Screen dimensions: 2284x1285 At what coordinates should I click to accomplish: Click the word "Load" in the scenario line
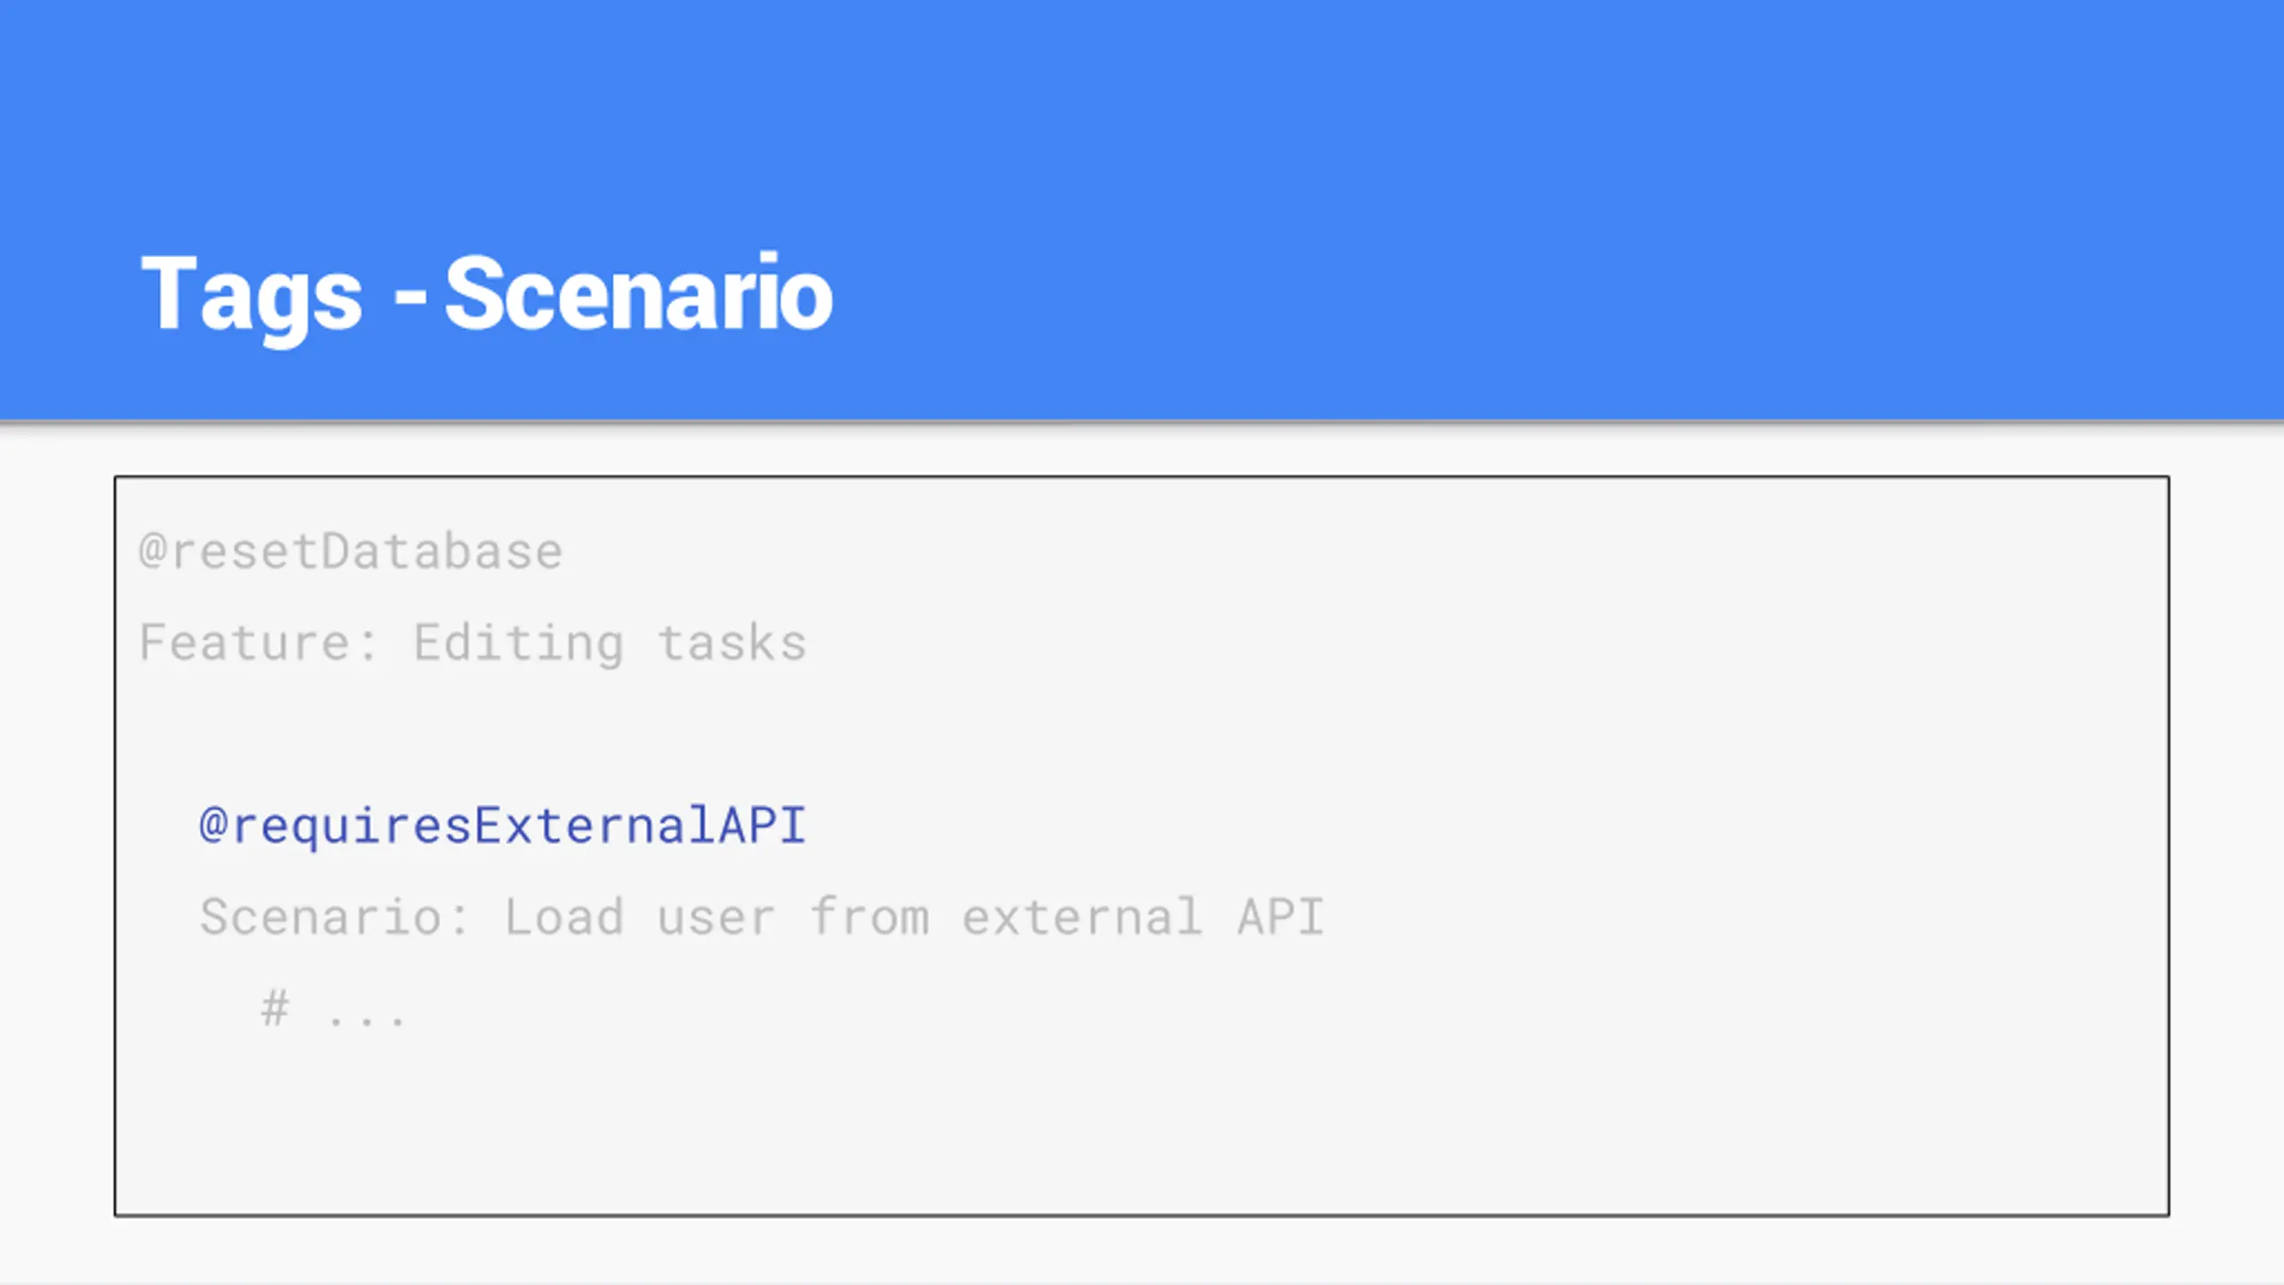click(564, 916)
